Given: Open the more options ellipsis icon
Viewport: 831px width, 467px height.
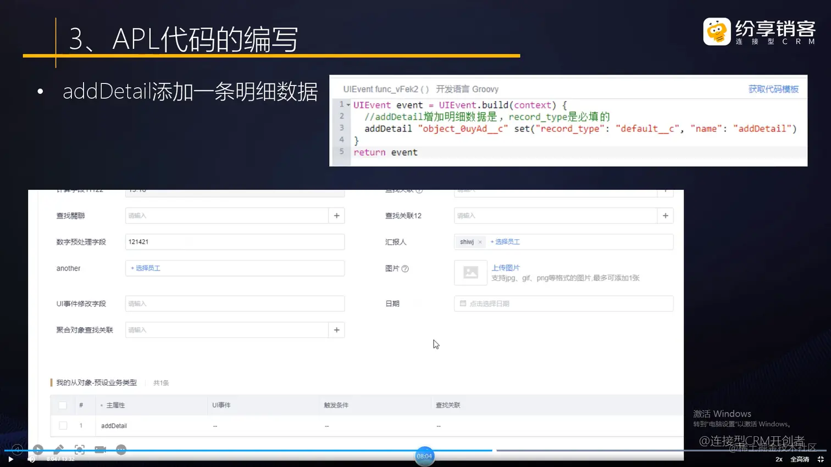Looking at the screenshot, I should click(x=121, y=449).
